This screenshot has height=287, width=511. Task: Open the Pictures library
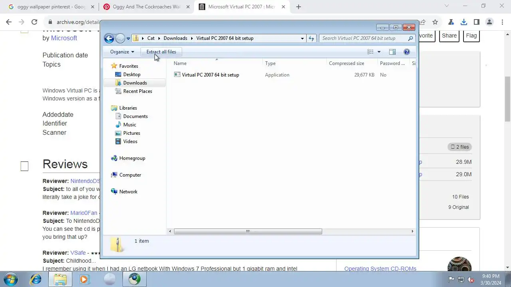pyautogui.click(x=132, y=133)
